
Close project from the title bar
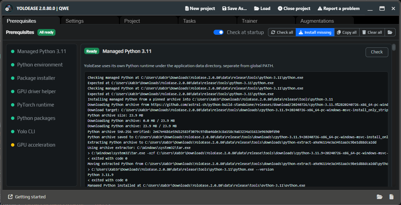(x=294, y=8)
